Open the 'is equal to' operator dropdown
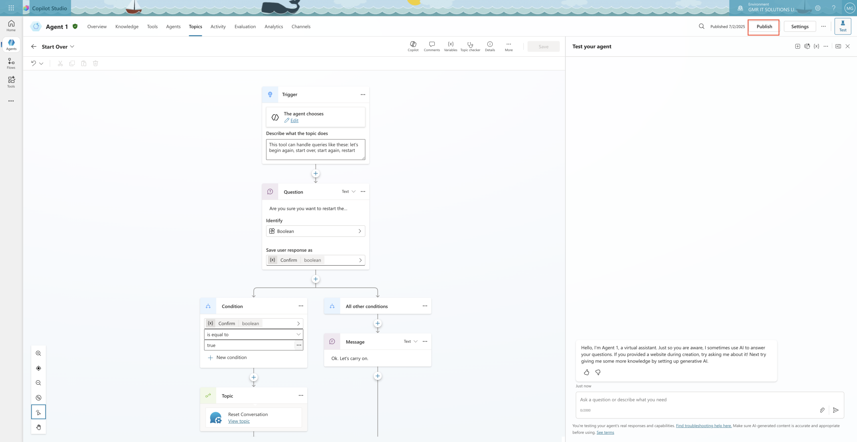Screen dimensions: 857x442 tap(253, 334)
